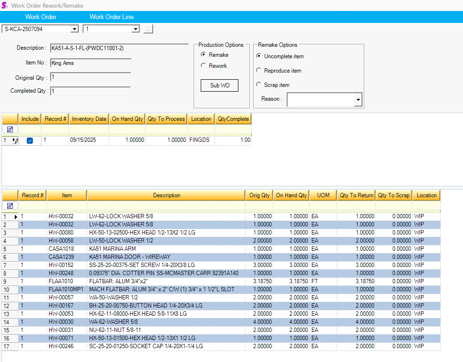Screen dimensions: 463x362
Task: Open the work order line number dropdown
Action: [x=135, y=29]
